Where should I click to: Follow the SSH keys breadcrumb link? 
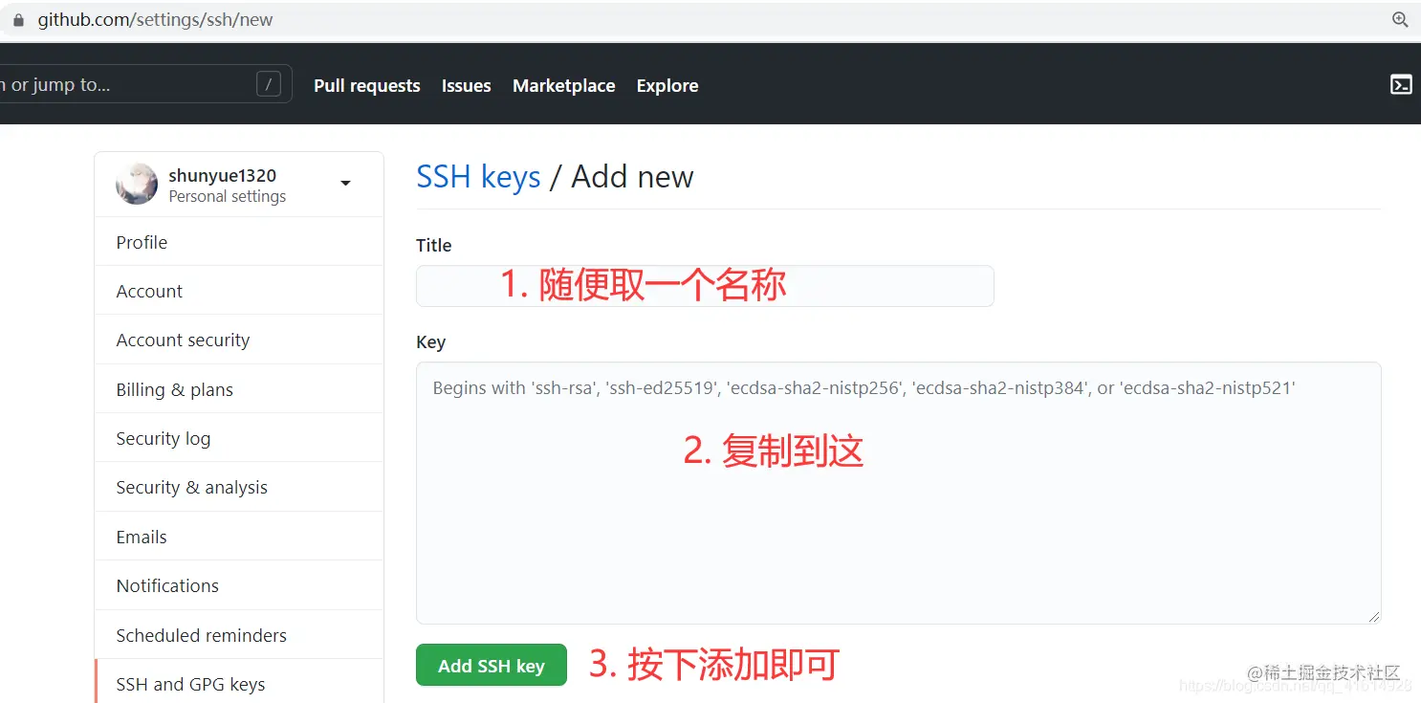click(x=478, y=177)
